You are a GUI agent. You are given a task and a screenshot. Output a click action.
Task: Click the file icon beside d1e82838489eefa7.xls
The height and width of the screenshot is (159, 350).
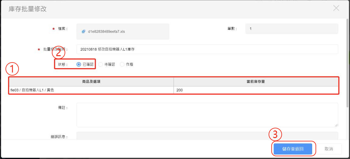pos(84,31)
